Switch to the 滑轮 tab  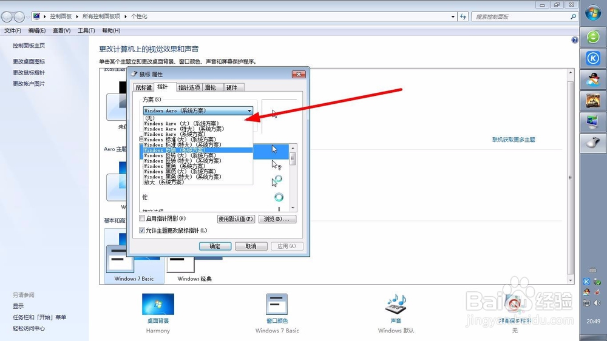[211, 87]
